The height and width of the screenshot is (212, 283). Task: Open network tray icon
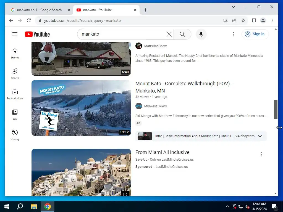[x=241, y=206]
